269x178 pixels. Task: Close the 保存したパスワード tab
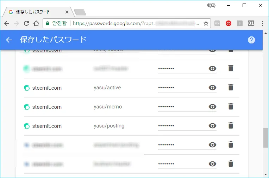click(67, 12)
